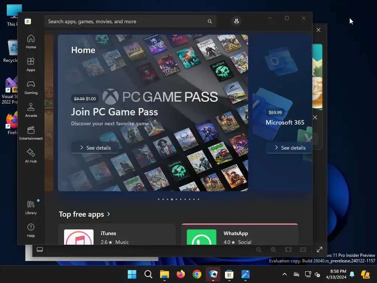This screenshot has height=283, width=377.
Task: Show hidden system tray icons
Action: coord(285,274)
